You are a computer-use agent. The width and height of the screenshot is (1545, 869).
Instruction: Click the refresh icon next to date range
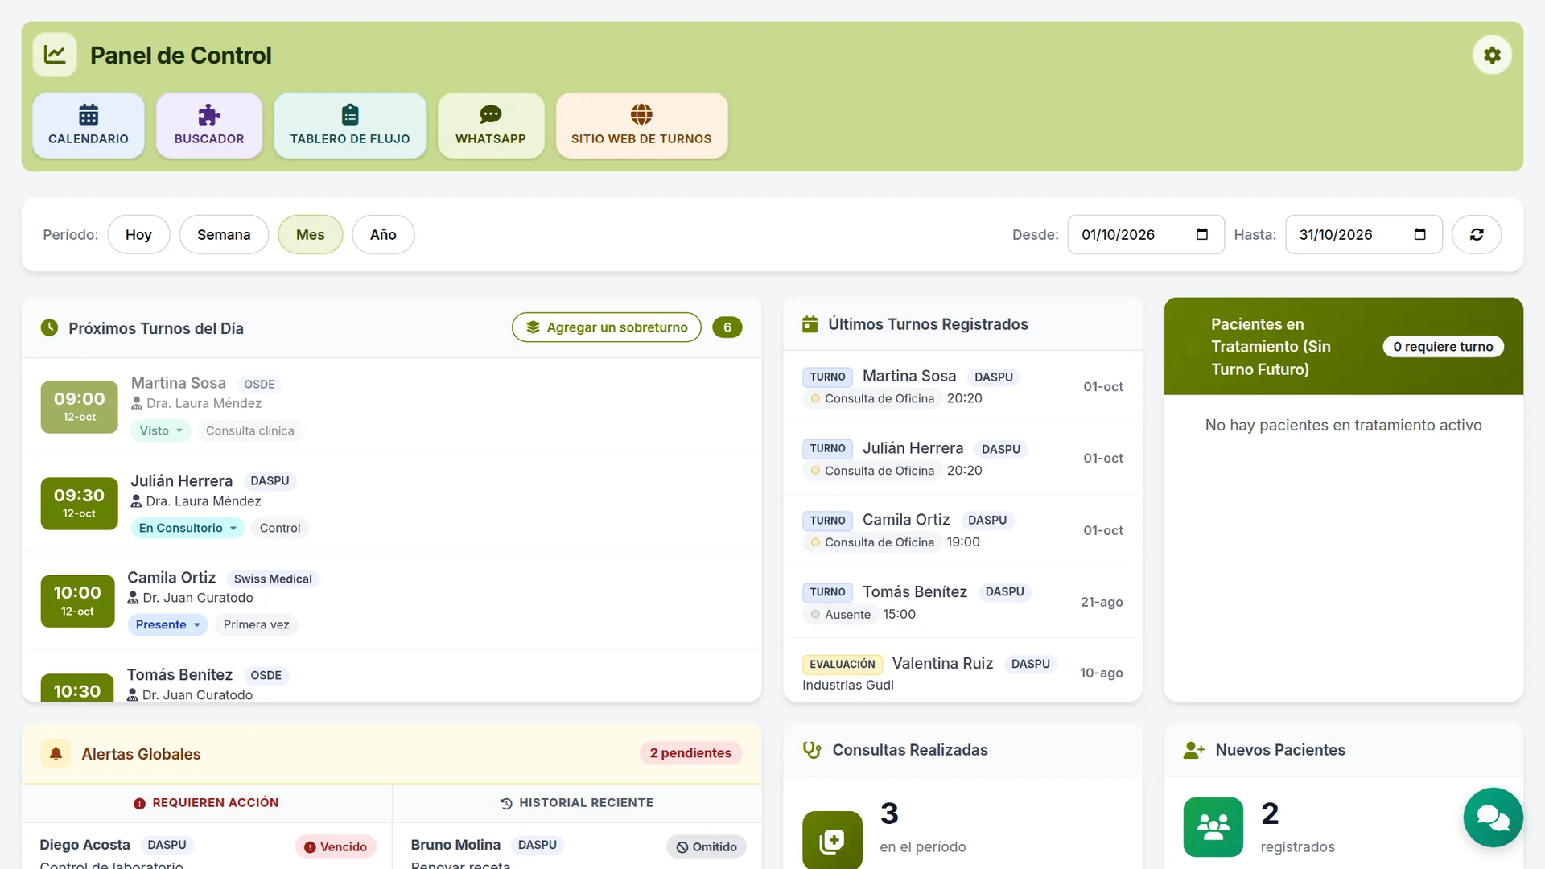(x=1477, y=234)
